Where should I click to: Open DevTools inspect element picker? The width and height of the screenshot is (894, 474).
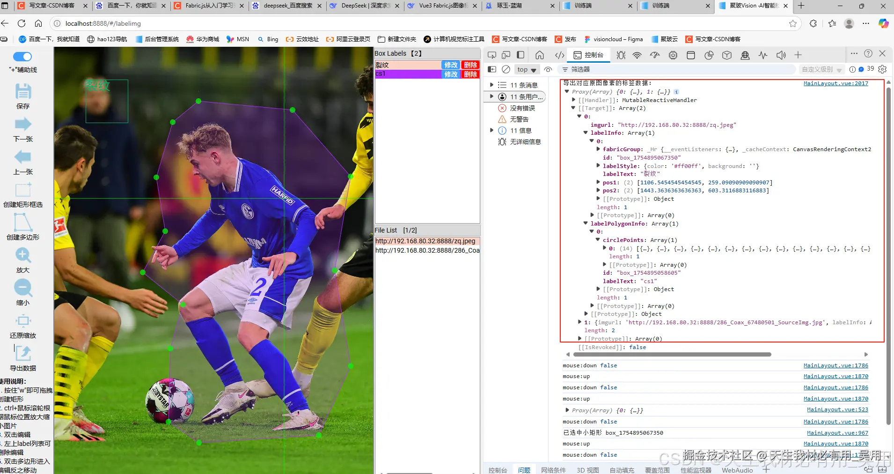[x=492, y=55]
